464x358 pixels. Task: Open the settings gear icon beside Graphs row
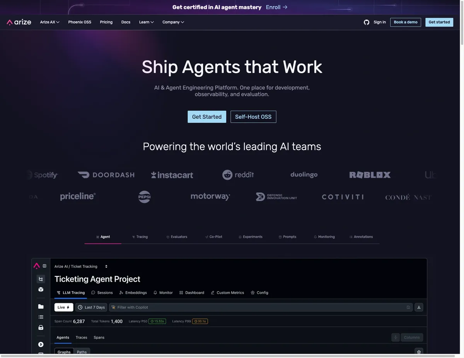pyautogui.click(x=419, y=352)
